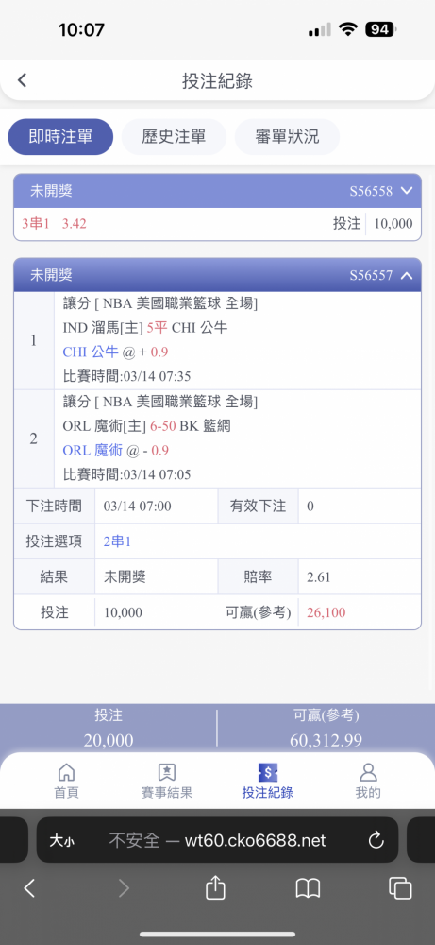Open the 賽事結果 star icon
This screenshot has width=435, height=945.
click(167, 772)
